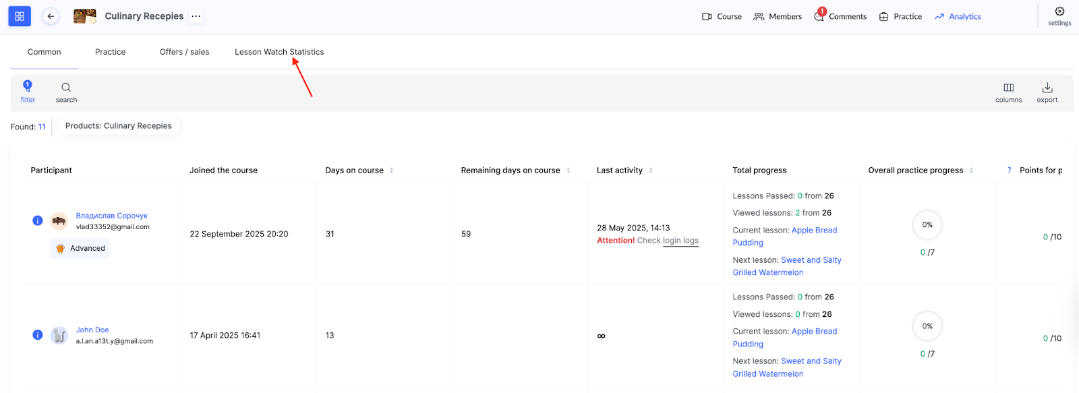
Task: Click the filter funnel icon
Action: tap(28, 86)
